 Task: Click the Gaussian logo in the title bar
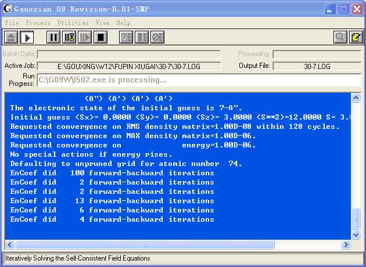8,9
